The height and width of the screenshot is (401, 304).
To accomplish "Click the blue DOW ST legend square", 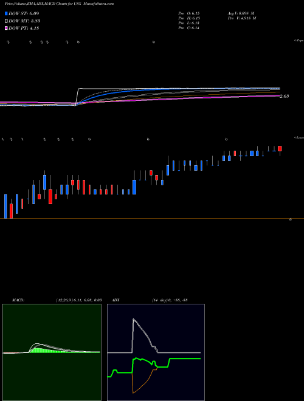I will click(6, 13).
